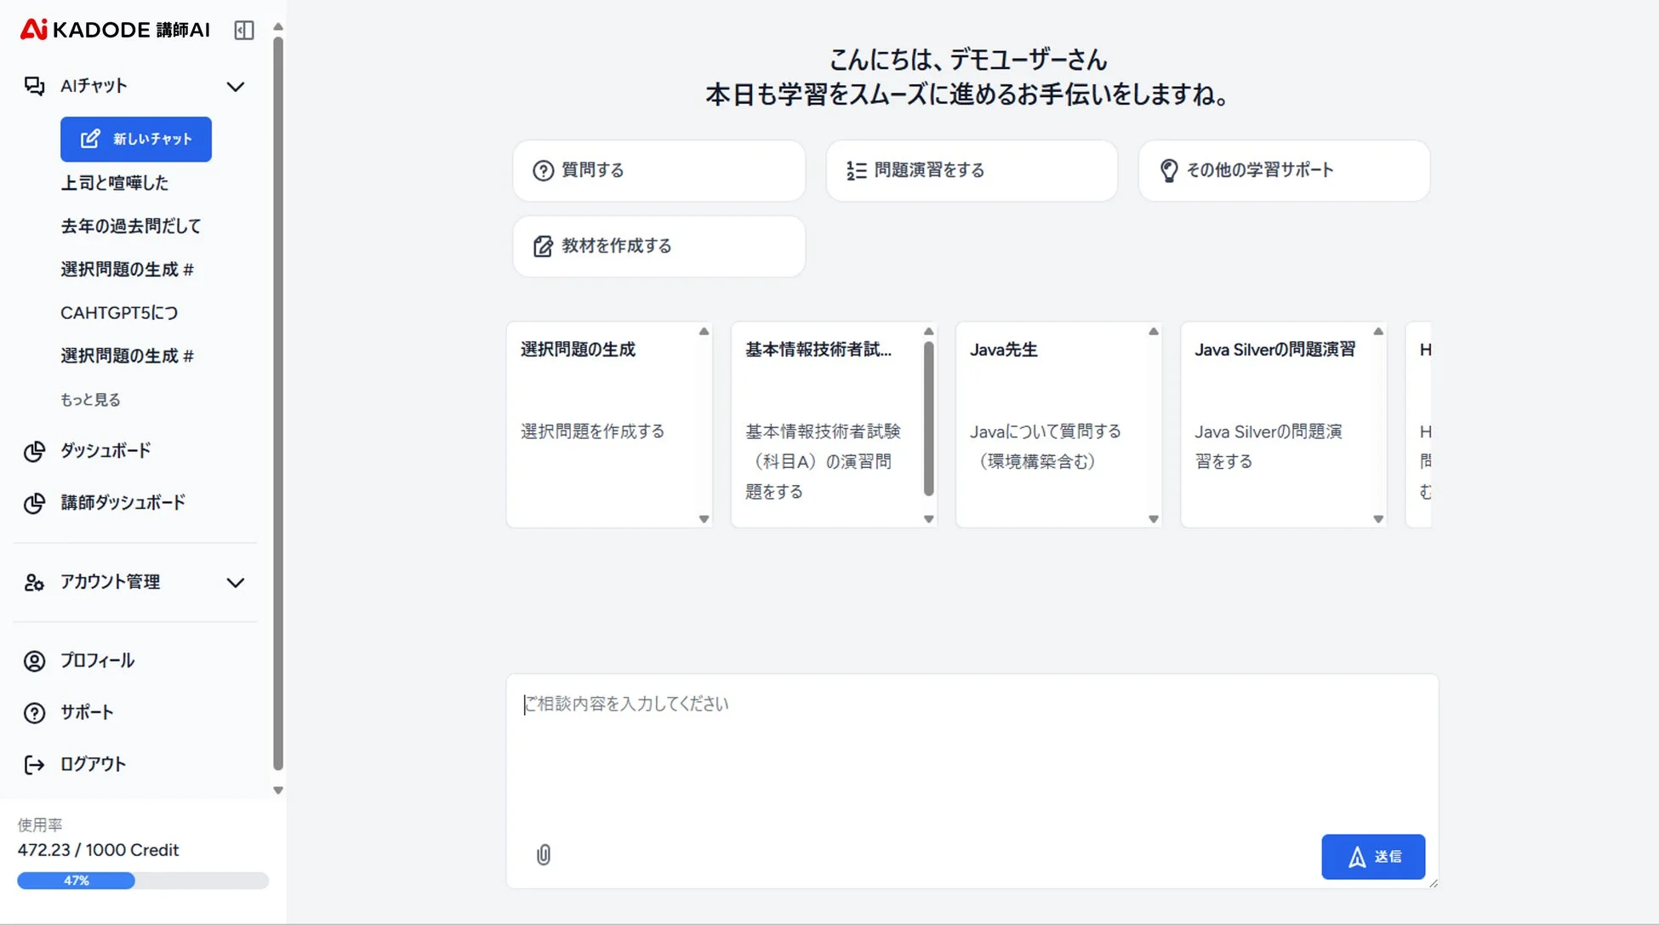The height and width of the screenshot is (925, 1659).
Task: Click the ログアウト exit icon
Action: coord(34,764)
